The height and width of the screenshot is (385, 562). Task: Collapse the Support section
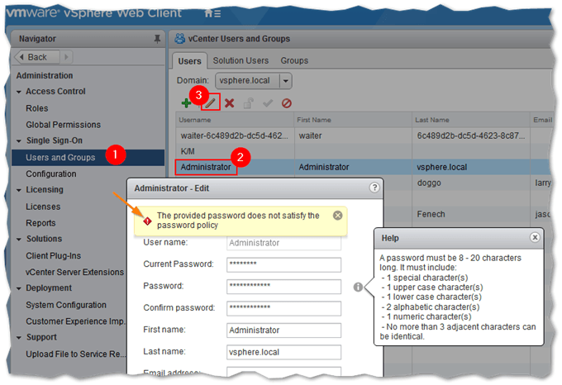(x=19, y=337)
